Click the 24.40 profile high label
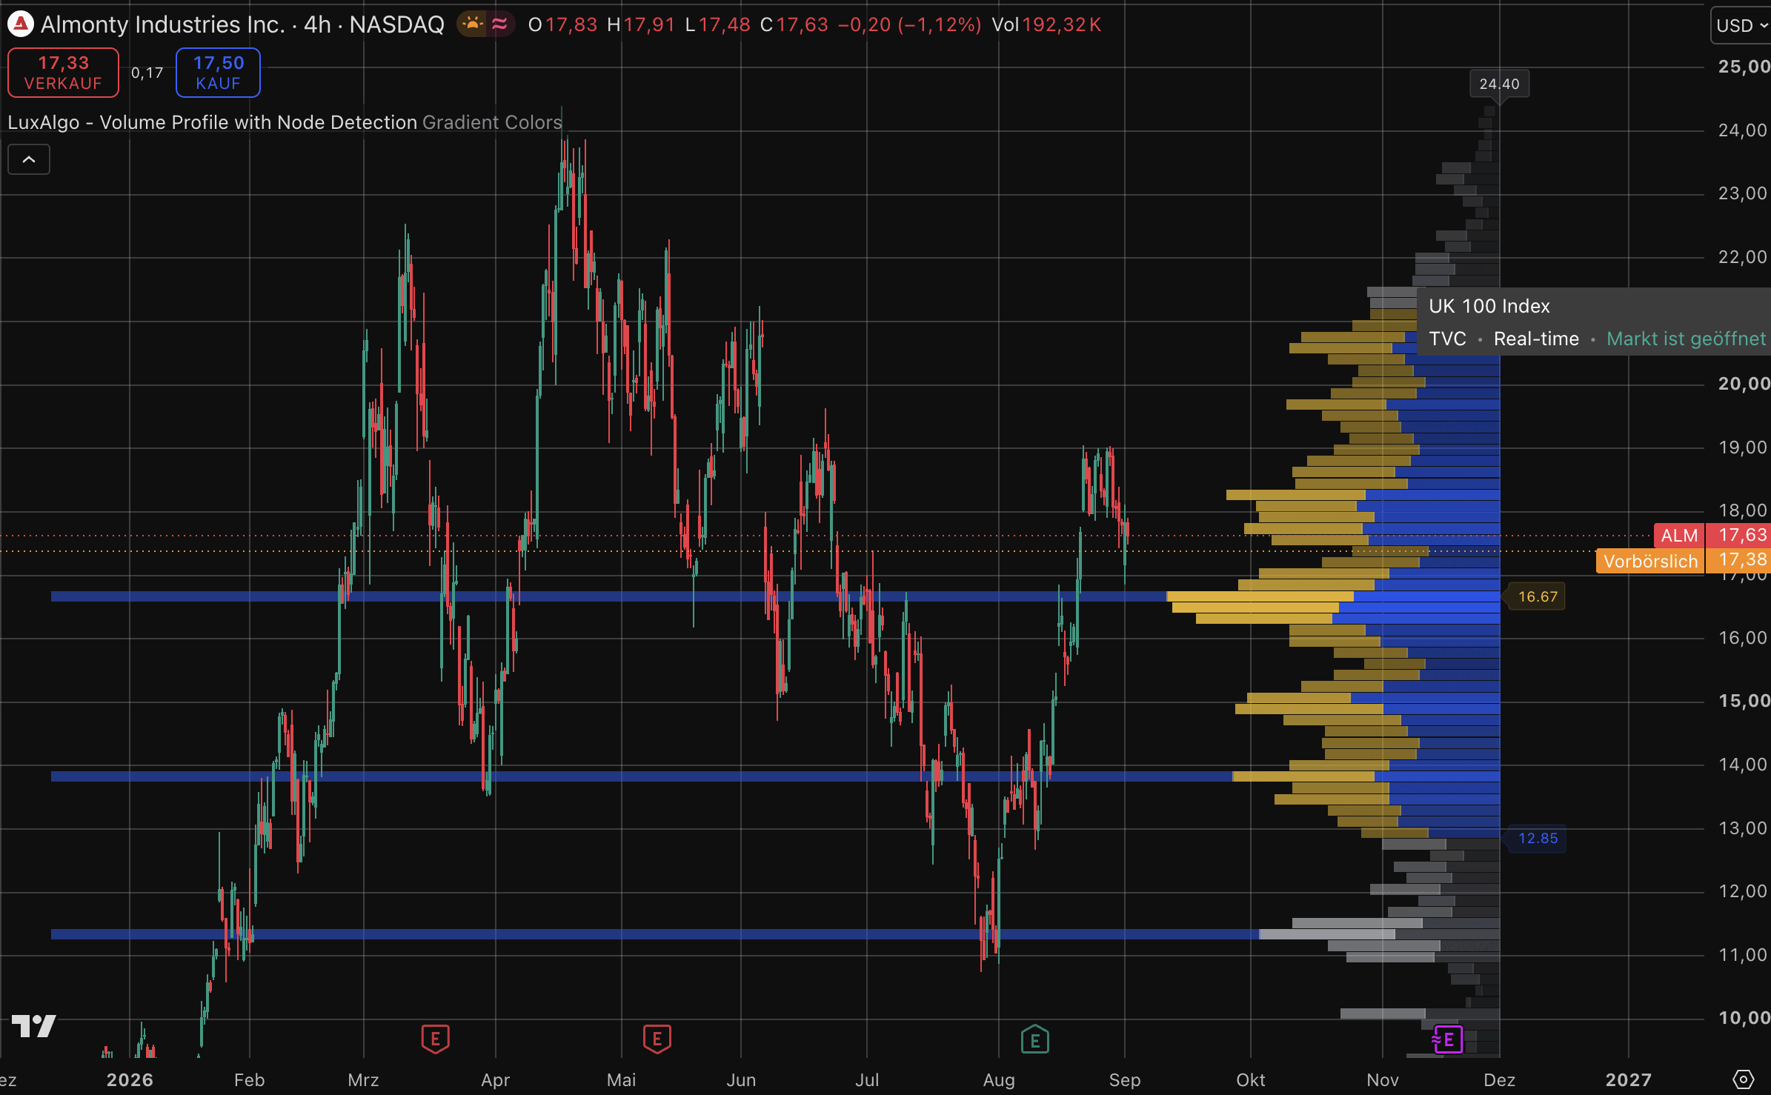 point(1499,84)
